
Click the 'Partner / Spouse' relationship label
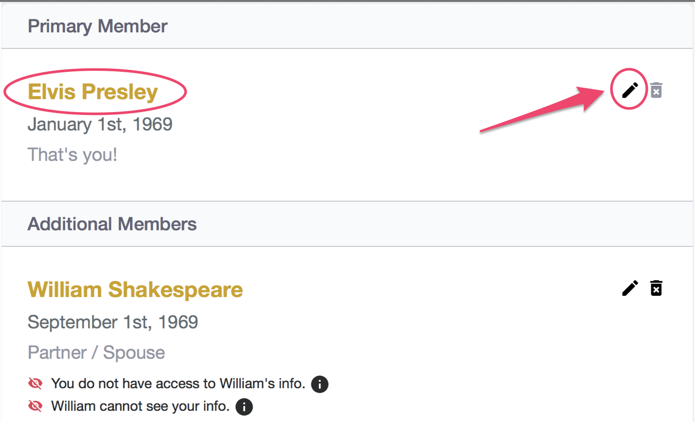pyautogui.click(x=96, y=353)
